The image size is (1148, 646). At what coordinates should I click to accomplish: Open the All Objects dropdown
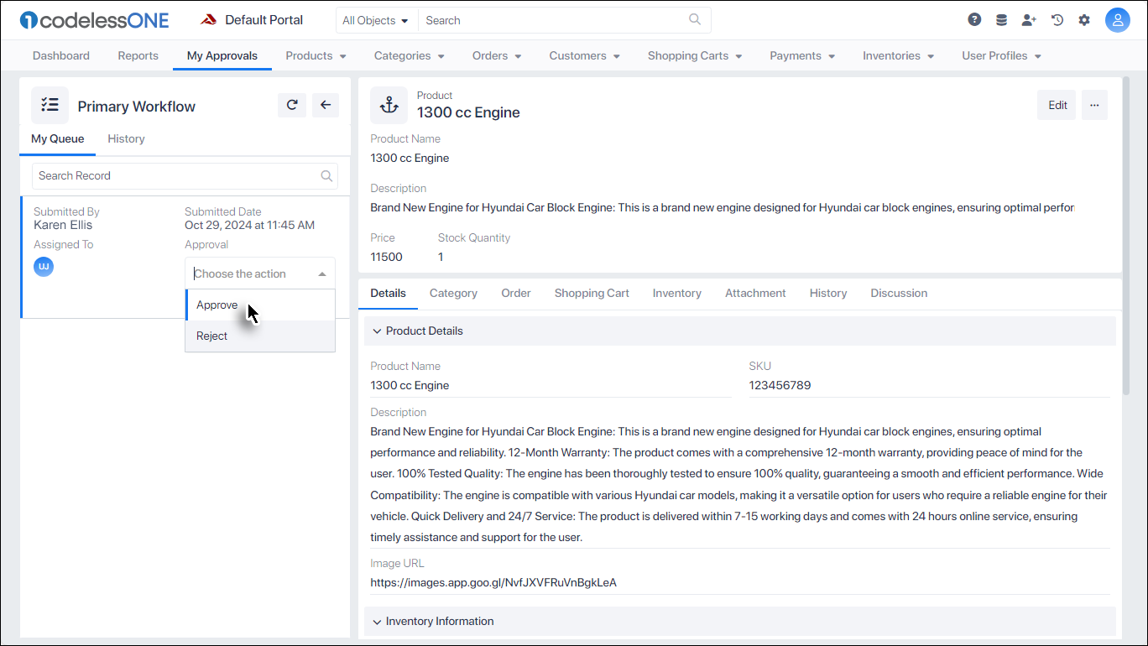click(x=376, y=19)
